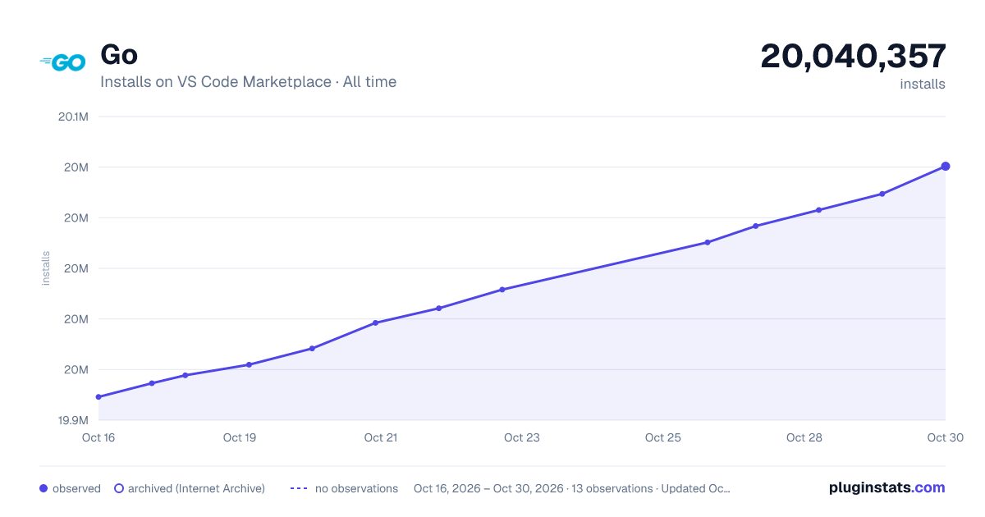Click the 'Oct 30' x-axis label
Viewport: 985px width, 517px height.
tap(944, 437)
